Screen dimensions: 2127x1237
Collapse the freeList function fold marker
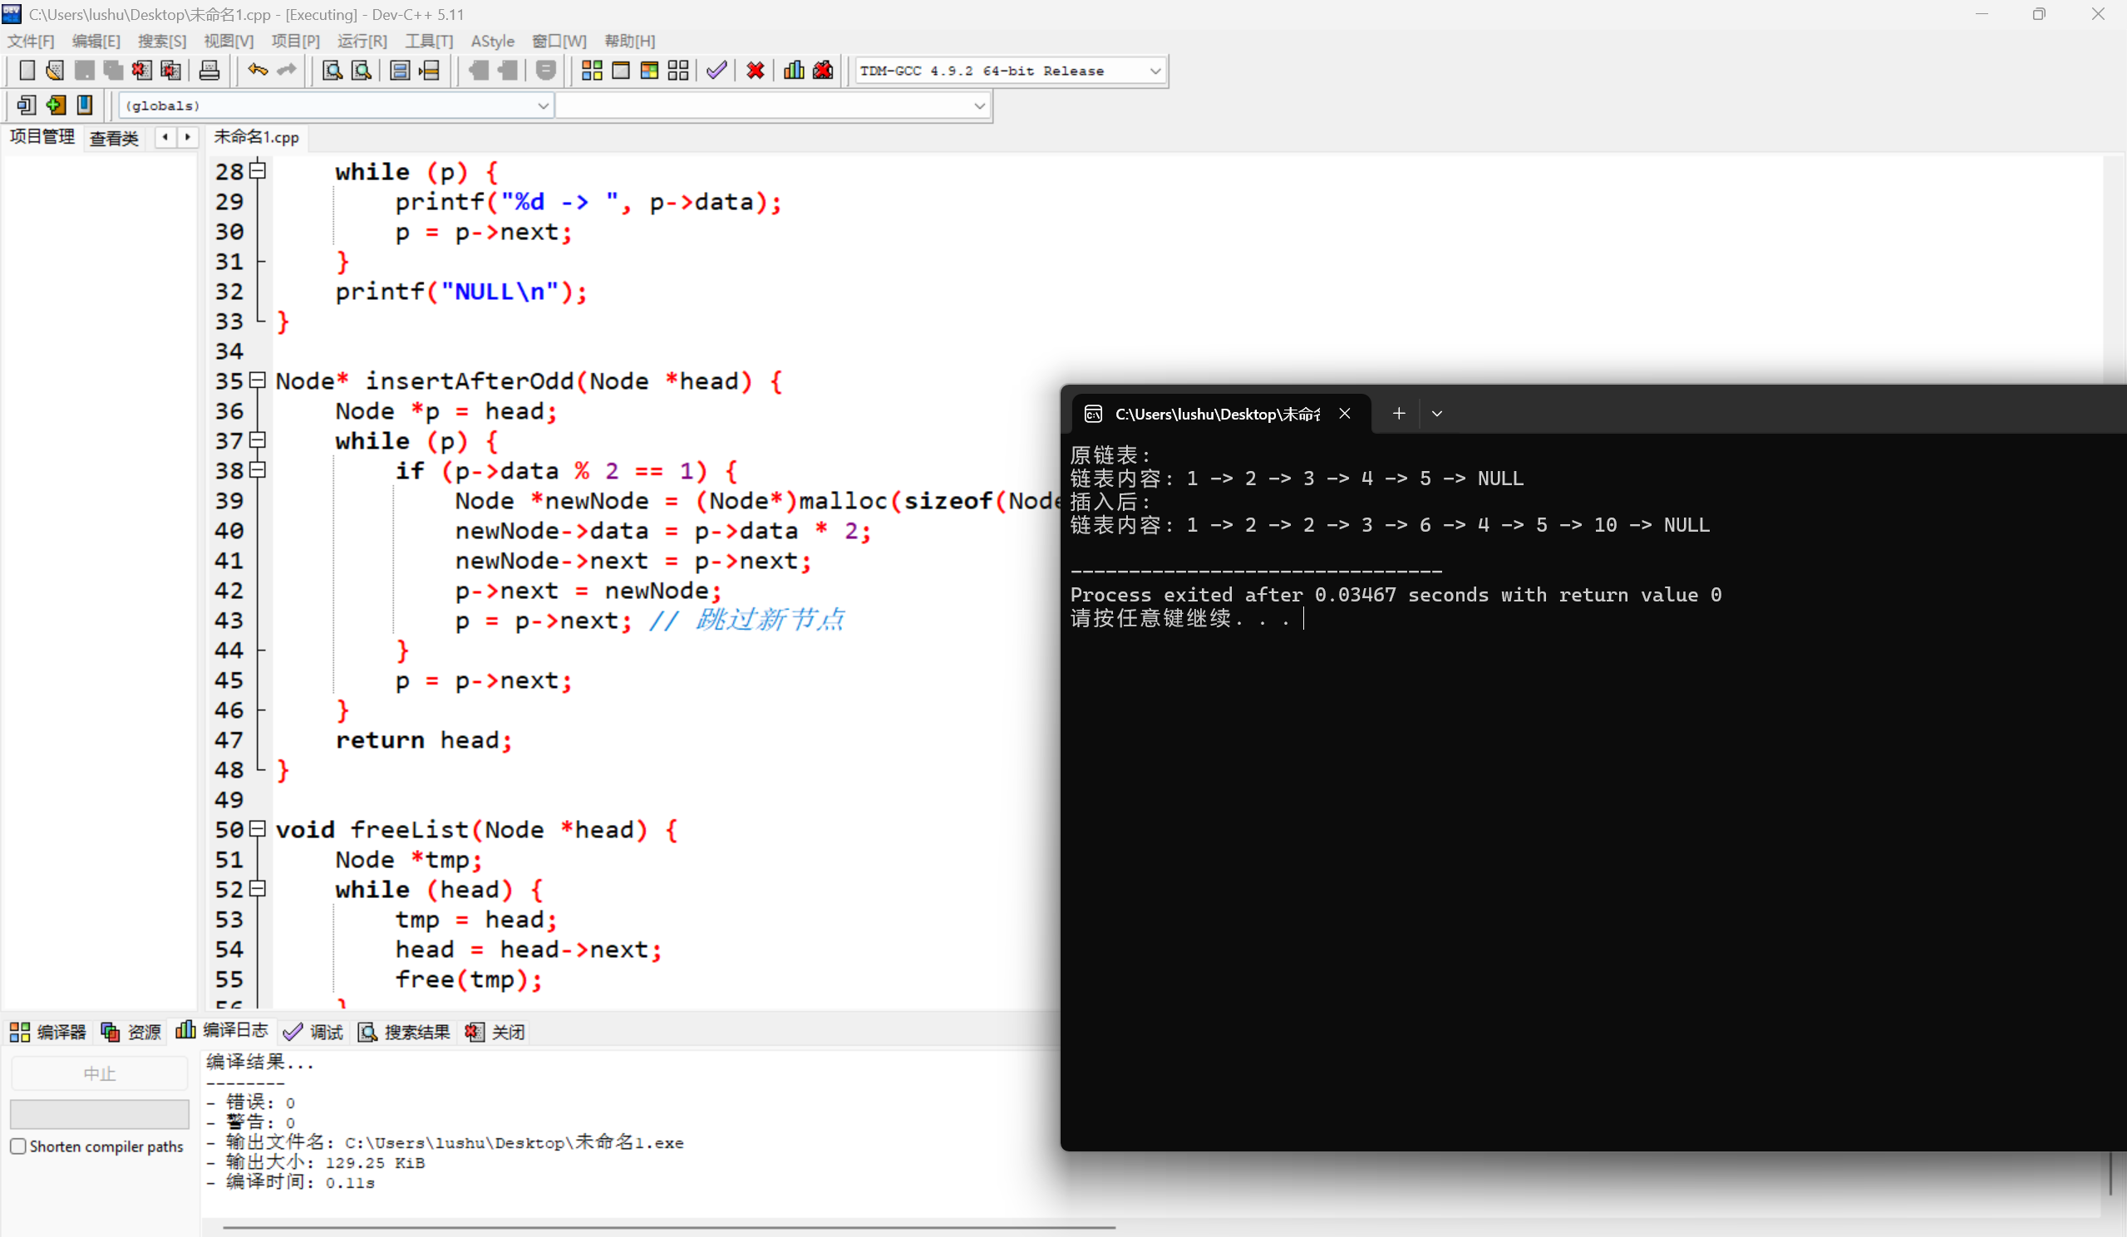click(x=258, y=828)
